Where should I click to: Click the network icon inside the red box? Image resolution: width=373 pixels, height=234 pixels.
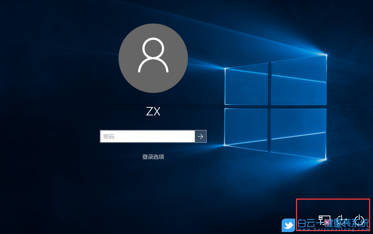coord(325,220)
